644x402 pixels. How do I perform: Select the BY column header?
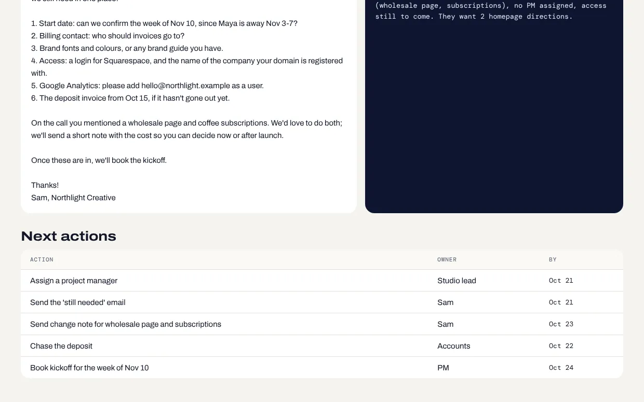tap(553, 259)
